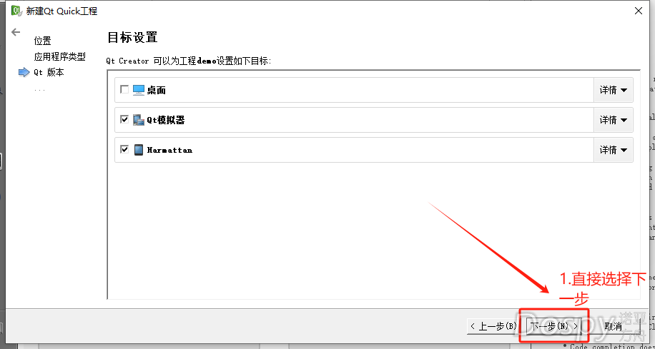Expand 详情 for the 桌面 target
This screenshot has width=655, height=349.
coord(614,90)
